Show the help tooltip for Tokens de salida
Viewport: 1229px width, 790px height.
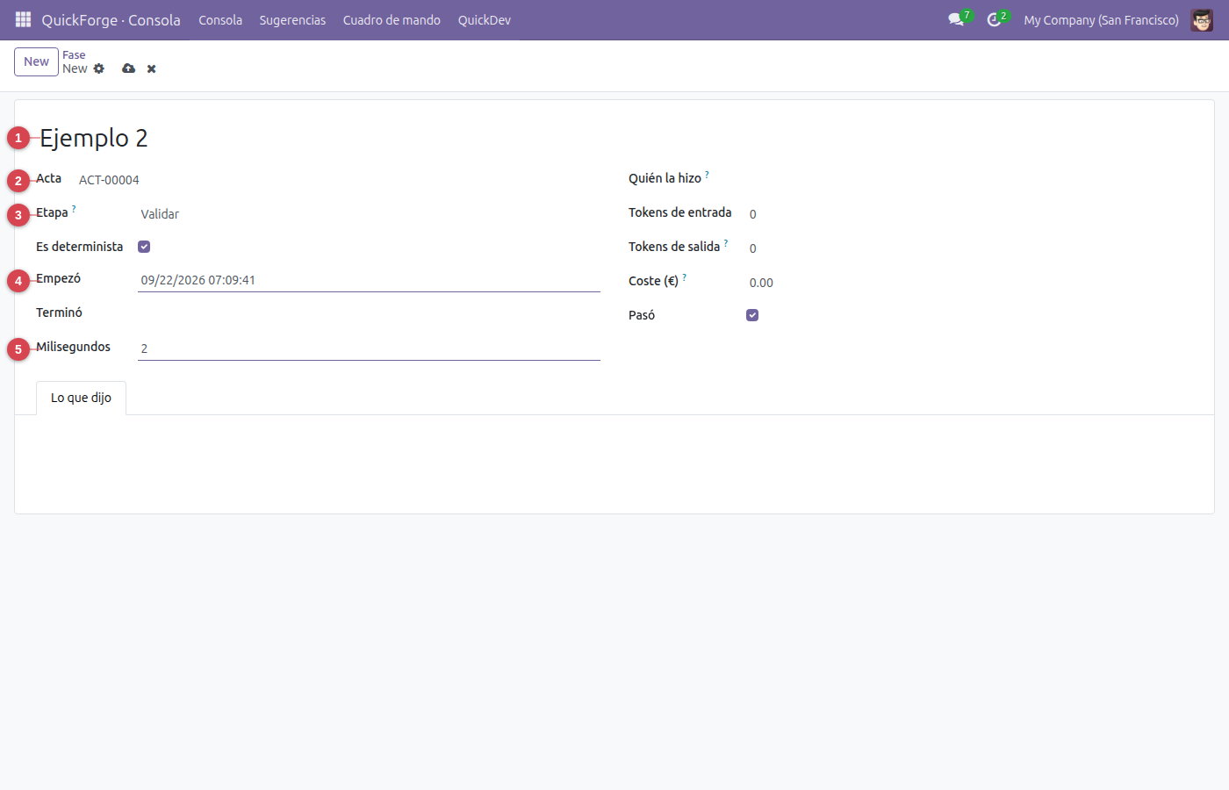coord(726,243)
